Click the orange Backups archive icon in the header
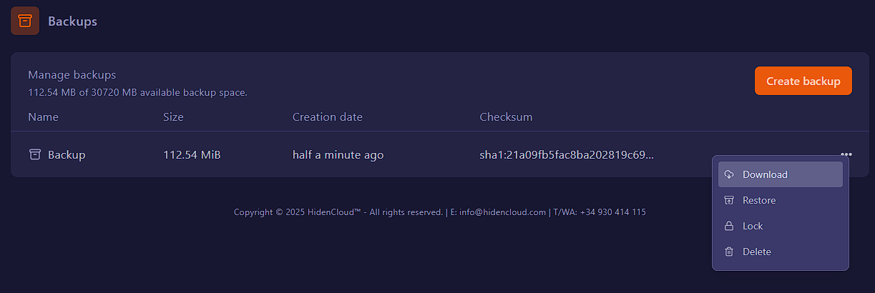This screenshot has width=875, height=293. click(25, 21)
